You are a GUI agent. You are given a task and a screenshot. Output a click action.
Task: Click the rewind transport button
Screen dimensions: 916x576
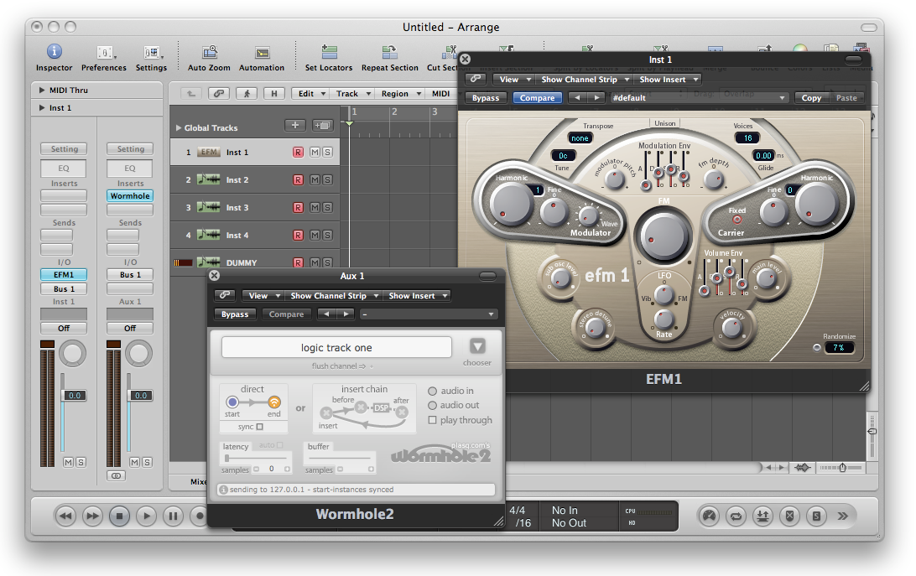(66, 516)
